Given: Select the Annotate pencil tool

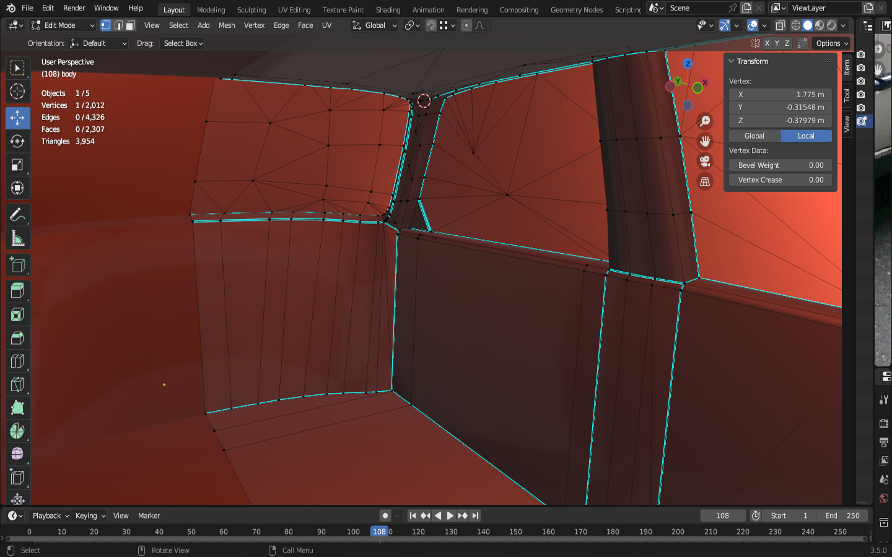Looking at the screenshot, I should 17,215.
